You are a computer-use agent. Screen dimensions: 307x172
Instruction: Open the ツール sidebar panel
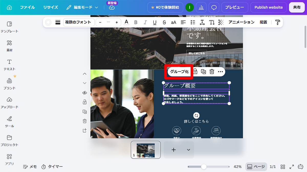point(9,122)
